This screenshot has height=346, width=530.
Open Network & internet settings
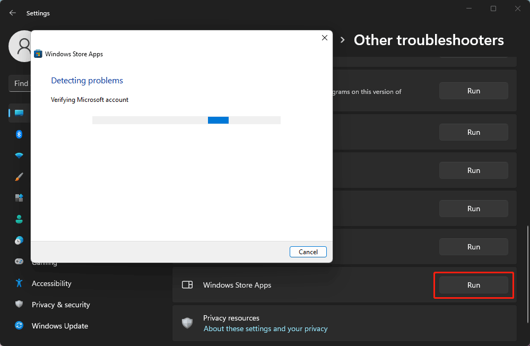point(19,155)
